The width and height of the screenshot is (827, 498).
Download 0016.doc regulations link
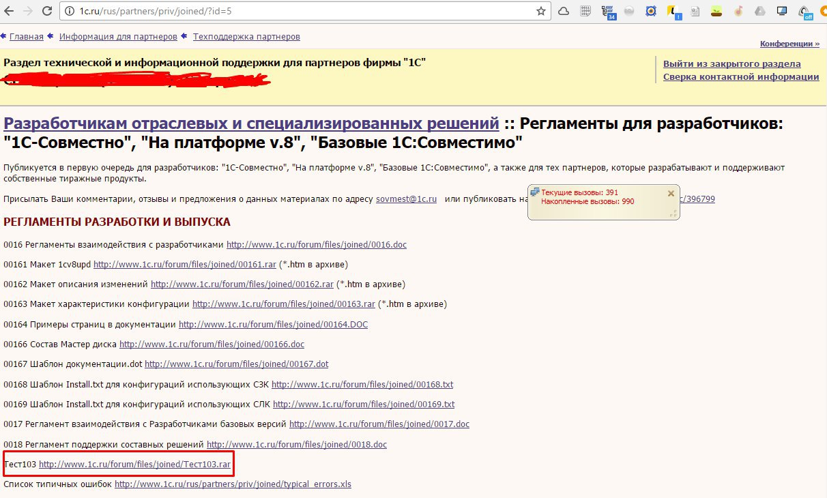coord(317,244)
